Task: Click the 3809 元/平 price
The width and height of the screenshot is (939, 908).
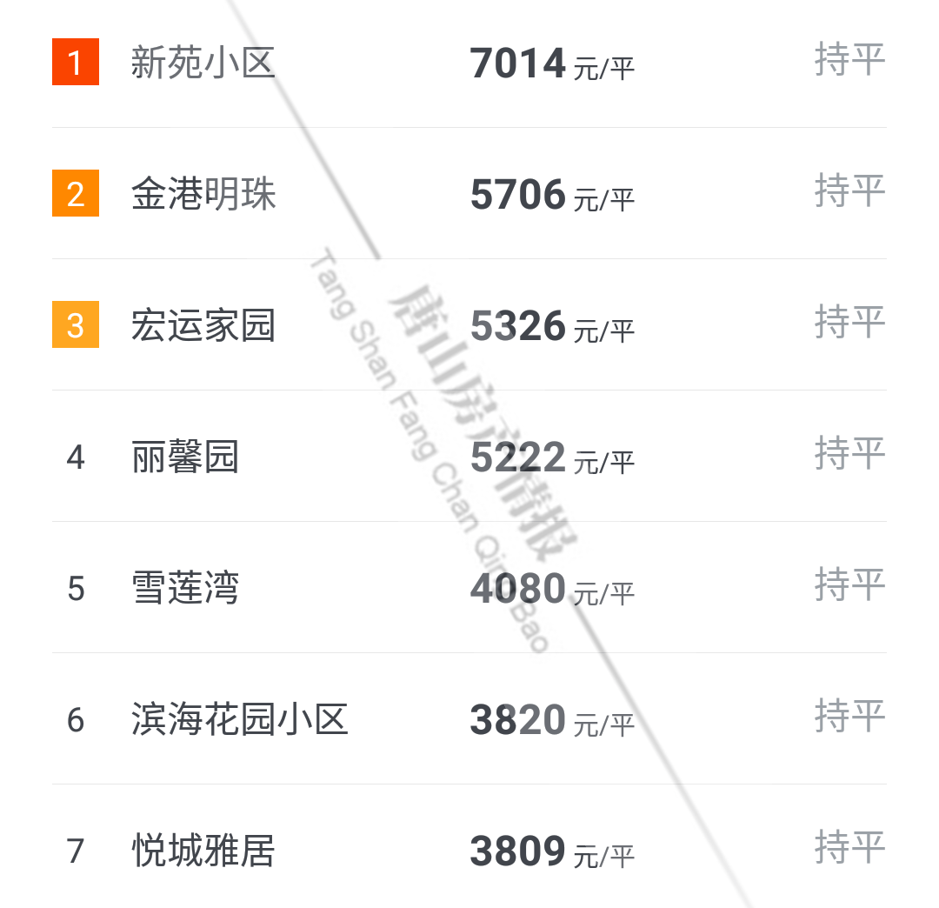Action: click(551, 851)
